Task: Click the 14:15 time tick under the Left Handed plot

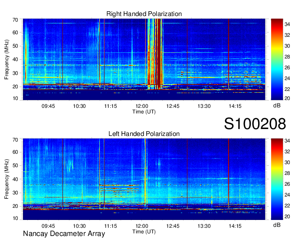Action: point(235,226)
